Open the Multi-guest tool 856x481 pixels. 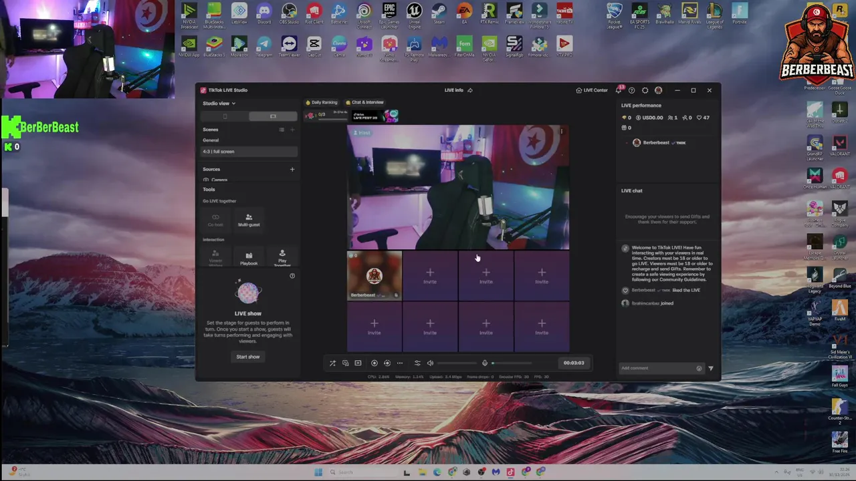click(249, 220)
